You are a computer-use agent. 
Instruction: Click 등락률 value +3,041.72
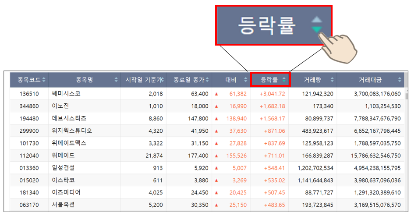click(272, 94)
